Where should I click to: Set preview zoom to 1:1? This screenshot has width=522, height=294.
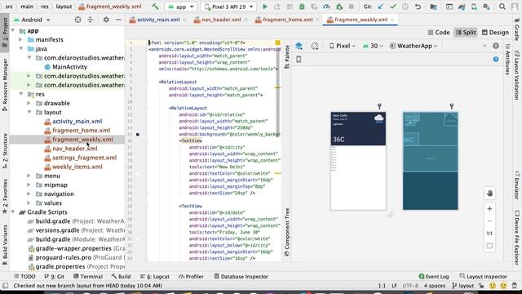(489, 234)
